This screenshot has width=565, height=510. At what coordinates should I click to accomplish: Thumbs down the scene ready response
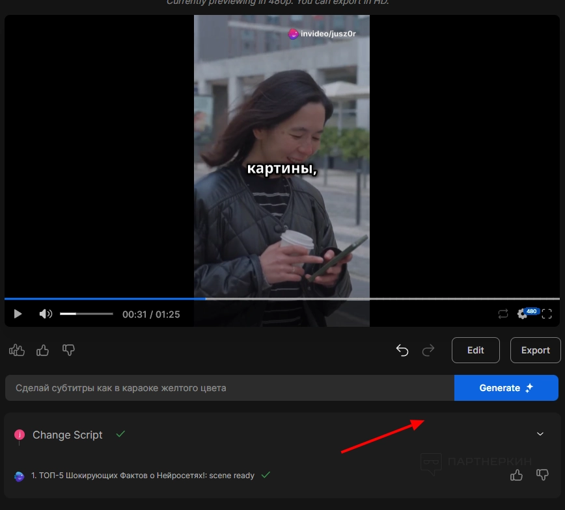click(x=542, y=475)
